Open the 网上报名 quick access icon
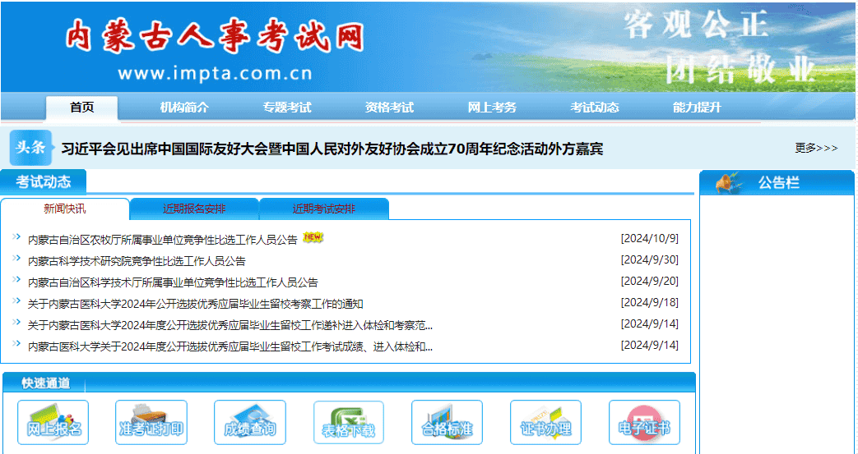Screen dimensions: 858x454 (53, 422)
